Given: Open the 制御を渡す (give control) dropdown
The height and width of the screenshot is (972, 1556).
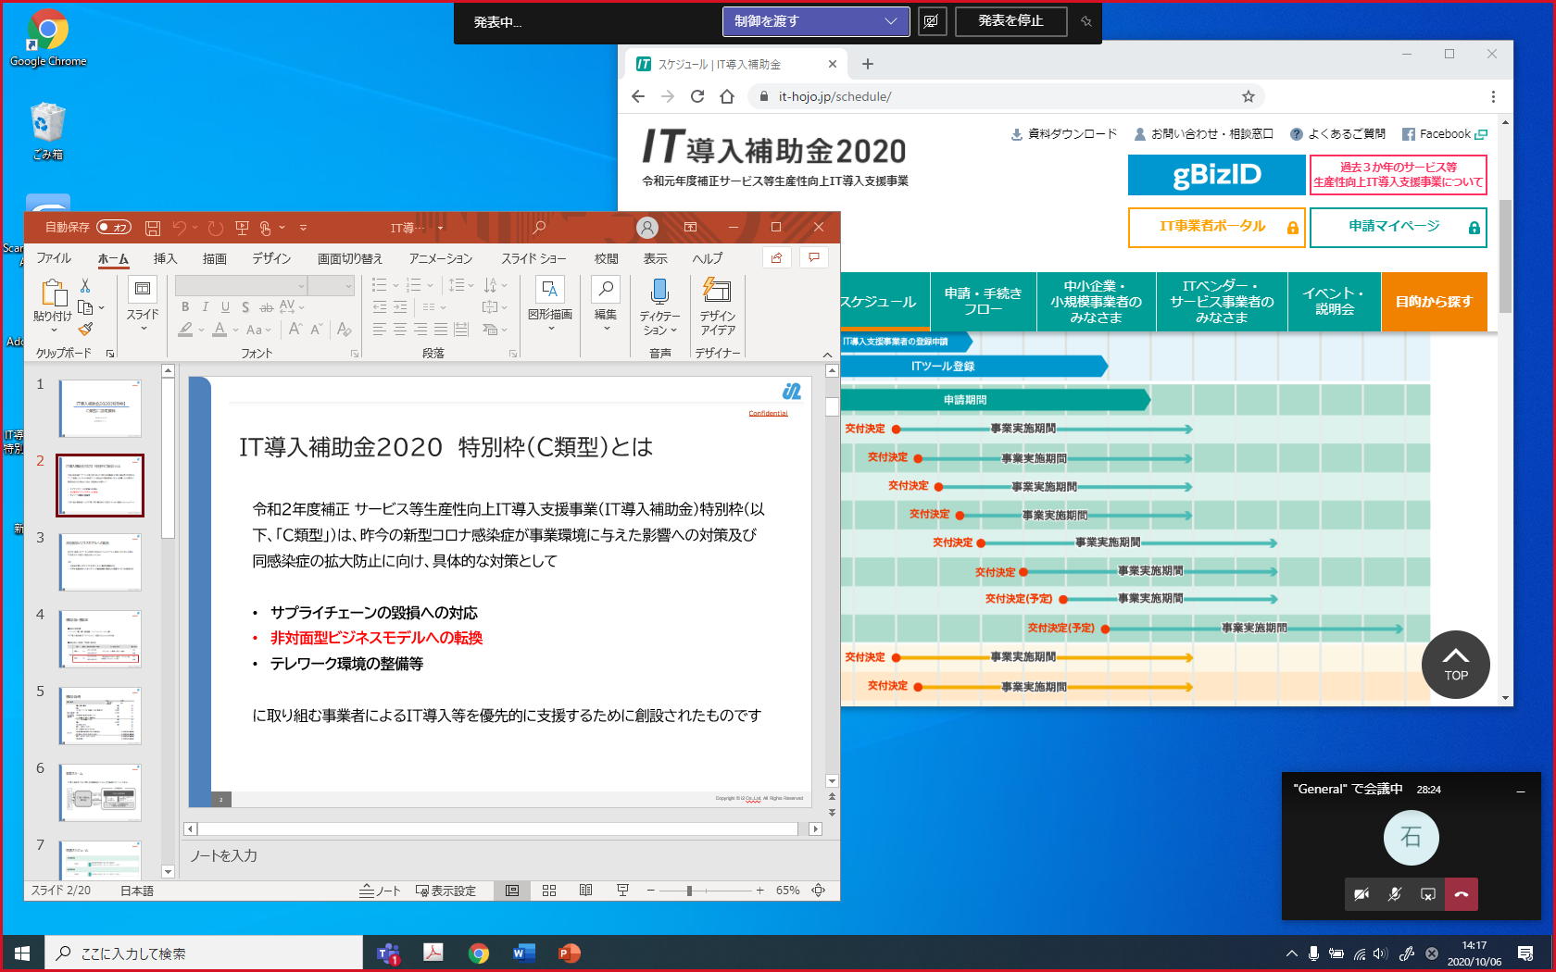Looking at the screenshot, I should (x=815, y=21).
